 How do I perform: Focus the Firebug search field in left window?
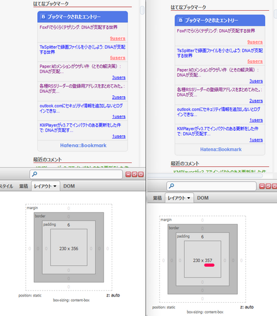coord(76,174)
